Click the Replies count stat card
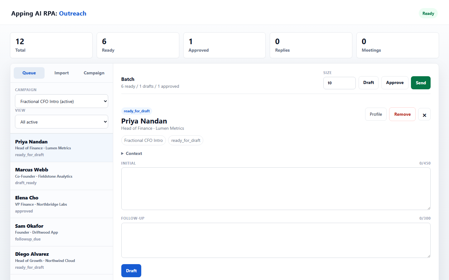The height and width of the screenshot is (280, 449). click(311, 45)
